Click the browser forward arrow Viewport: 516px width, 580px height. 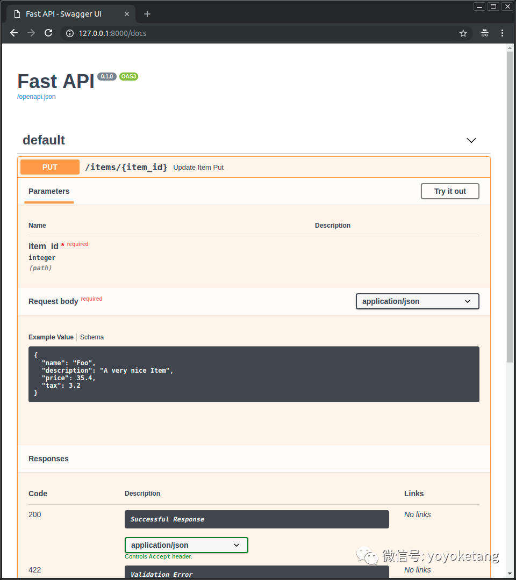coord(31,33)
